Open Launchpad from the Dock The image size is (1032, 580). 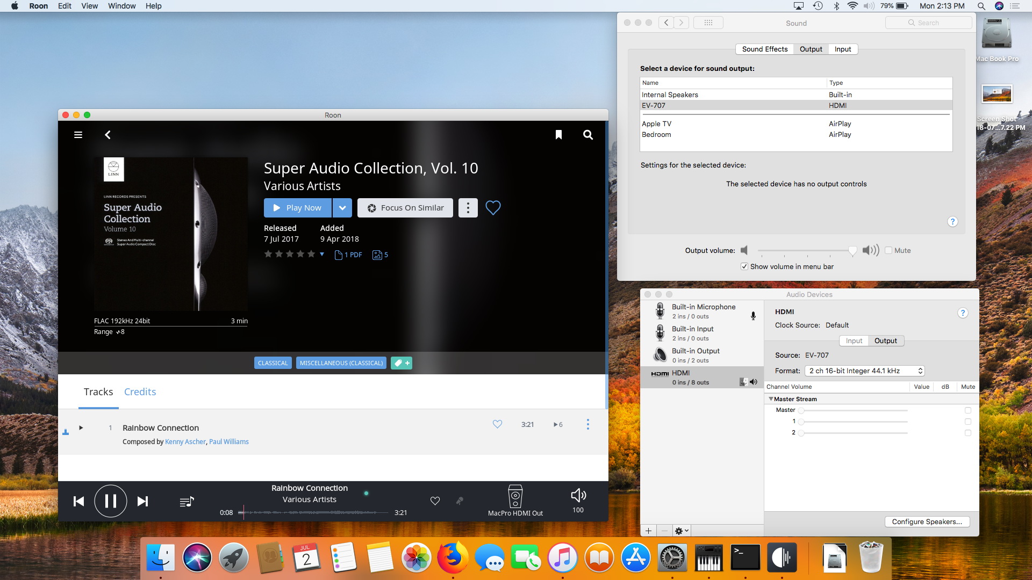coord(233,557)
